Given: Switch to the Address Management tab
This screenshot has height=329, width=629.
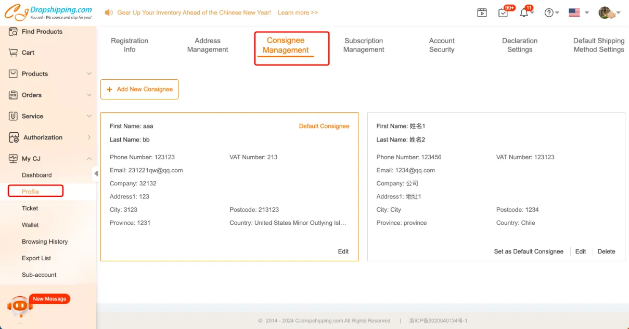Looking at the screenshot, I should pos(208,45).
